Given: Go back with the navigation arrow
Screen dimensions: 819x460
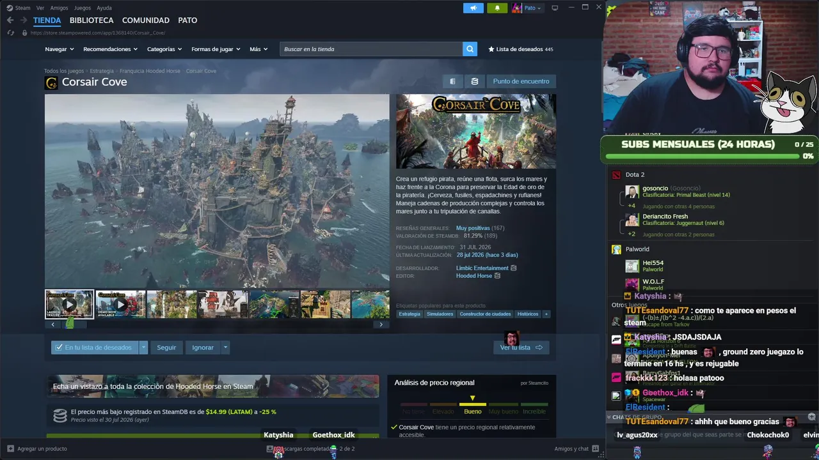Looking at the screenshot, I should click(x=10, y=20).
